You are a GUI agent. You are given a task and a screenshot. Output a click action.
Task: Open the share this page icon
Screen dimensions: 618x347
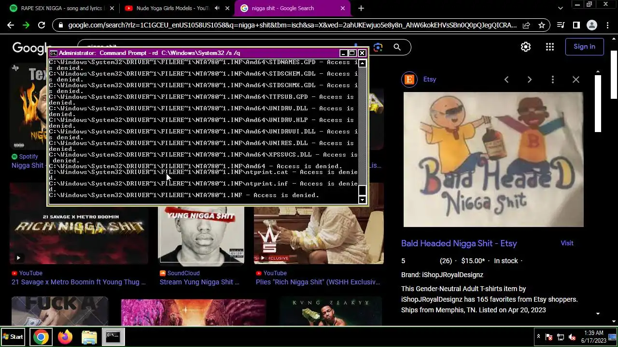(527, 25)
